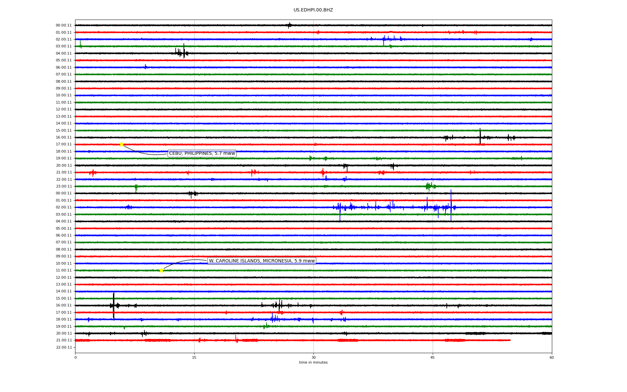The width and height of the screenshot is (627, 392).
Task: Click the W. CAROLINE ISLANDS, MICRONESIA annotation
Action: pyautogui.click(x=262, y=261)
